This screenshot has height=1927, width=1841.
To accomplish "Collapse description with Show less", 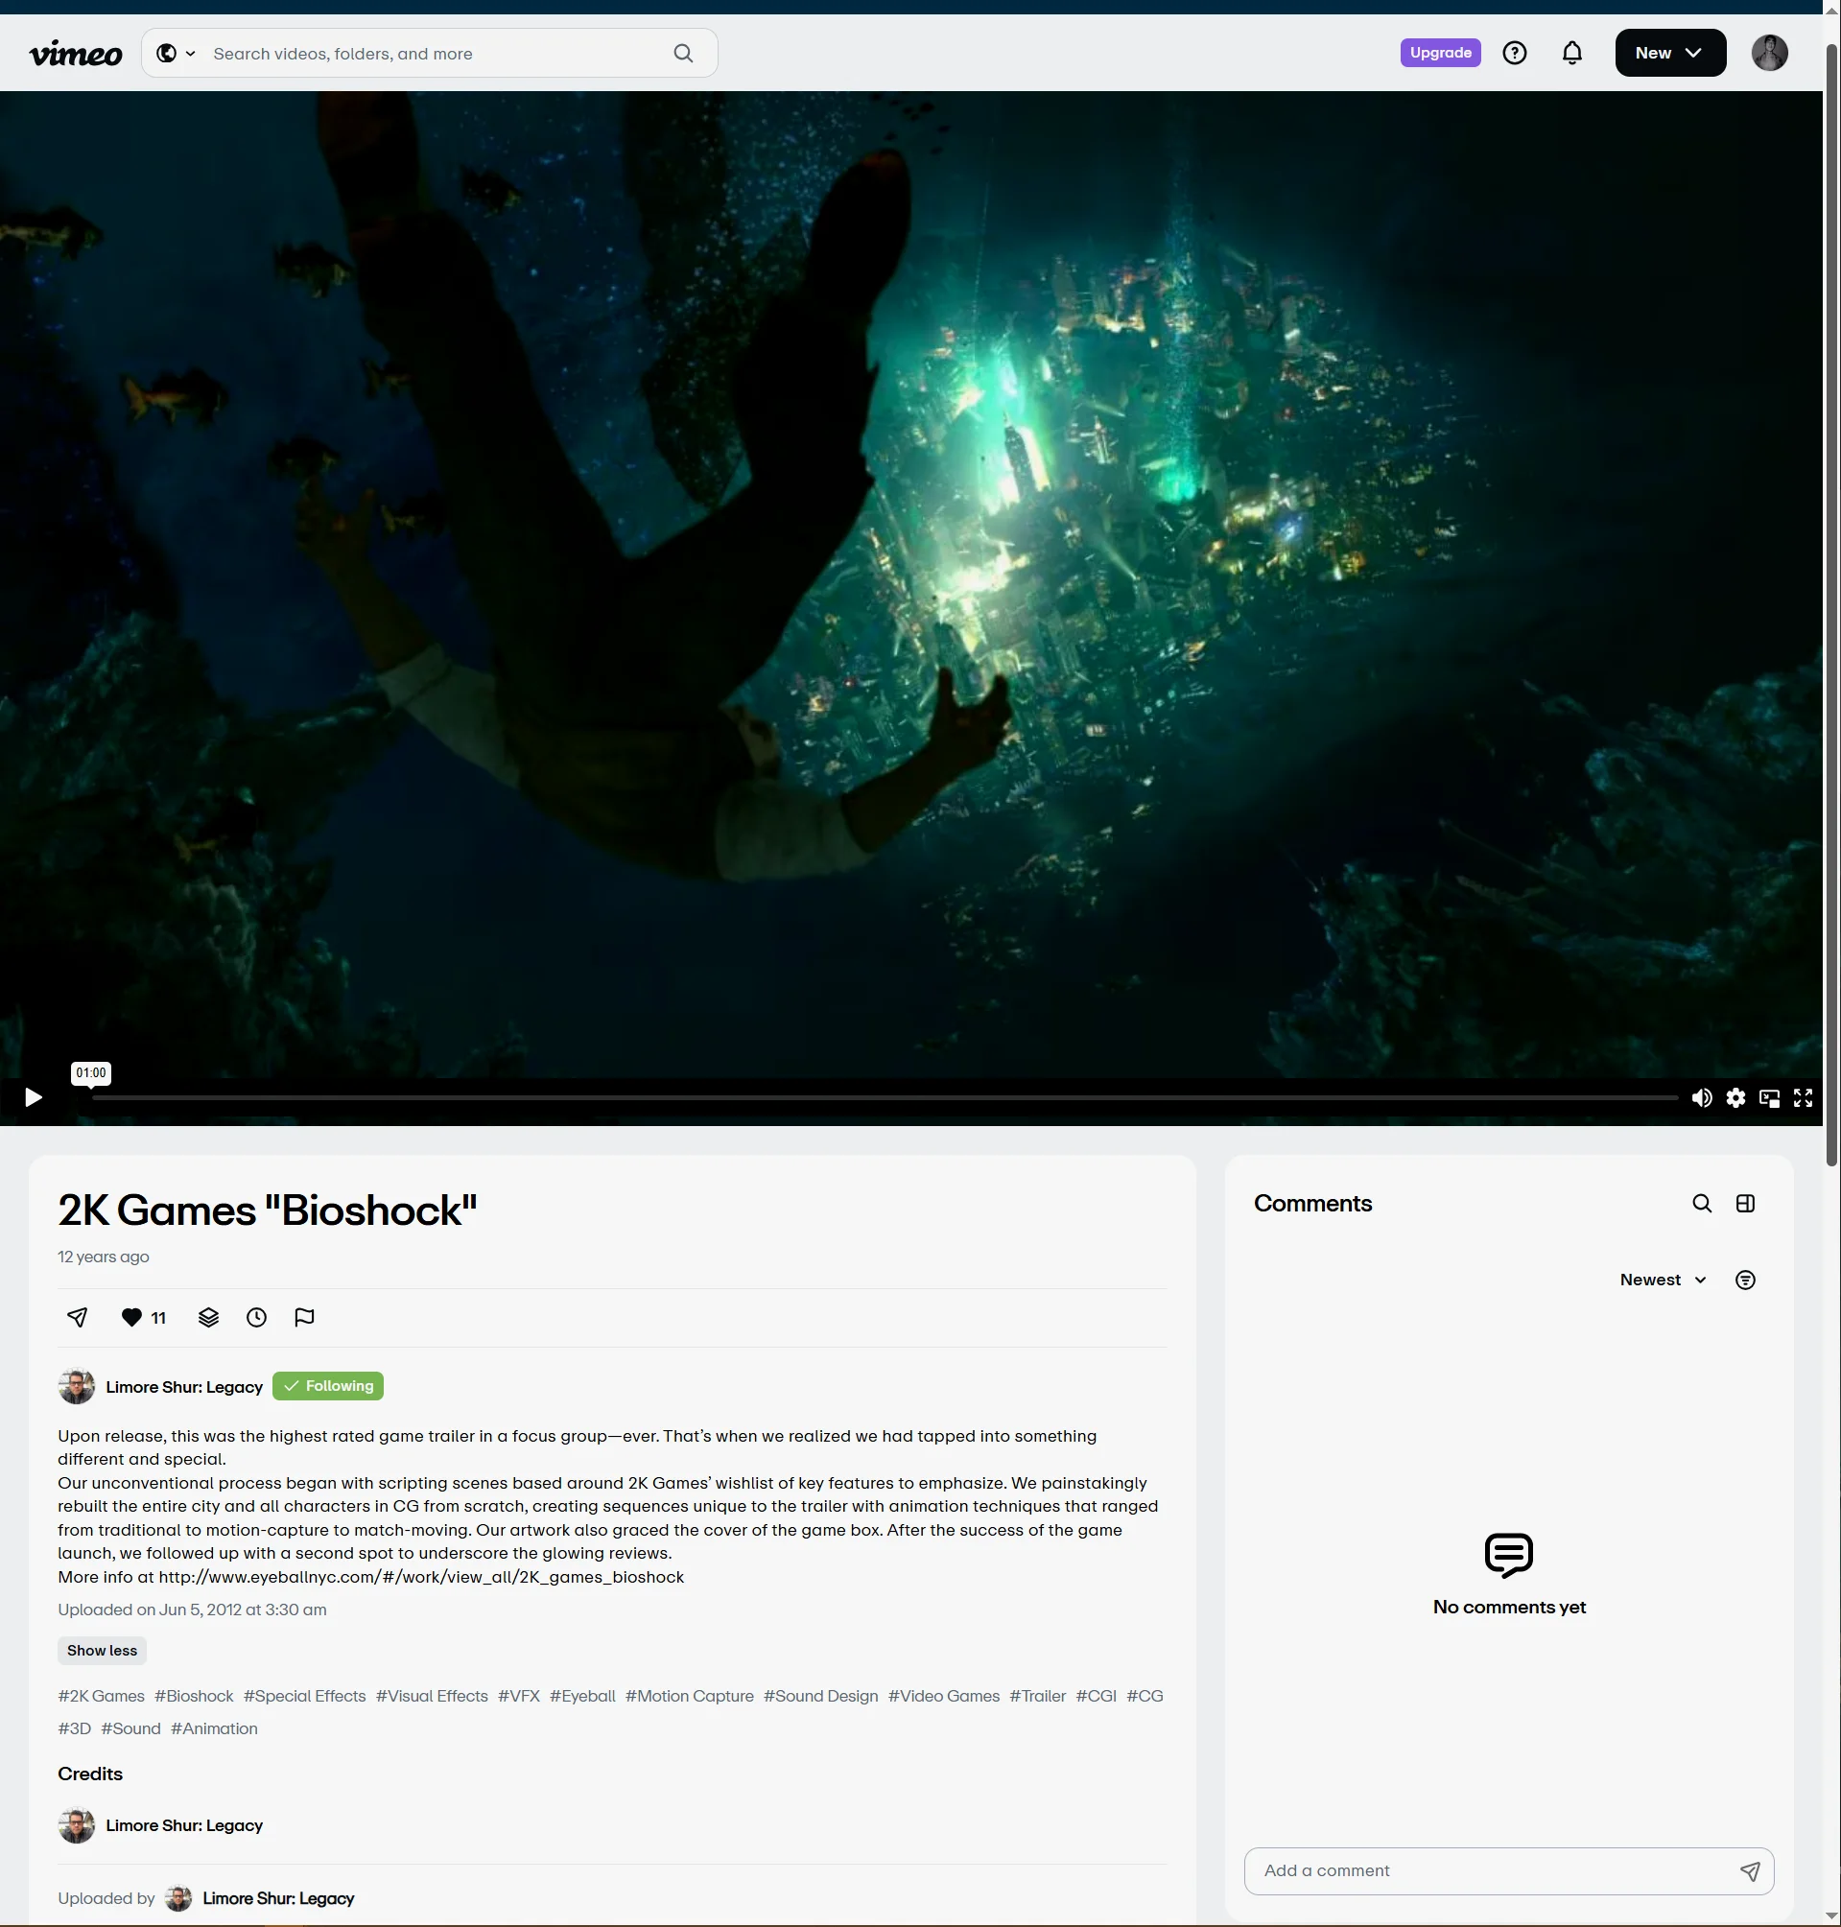I will 102,1651.
